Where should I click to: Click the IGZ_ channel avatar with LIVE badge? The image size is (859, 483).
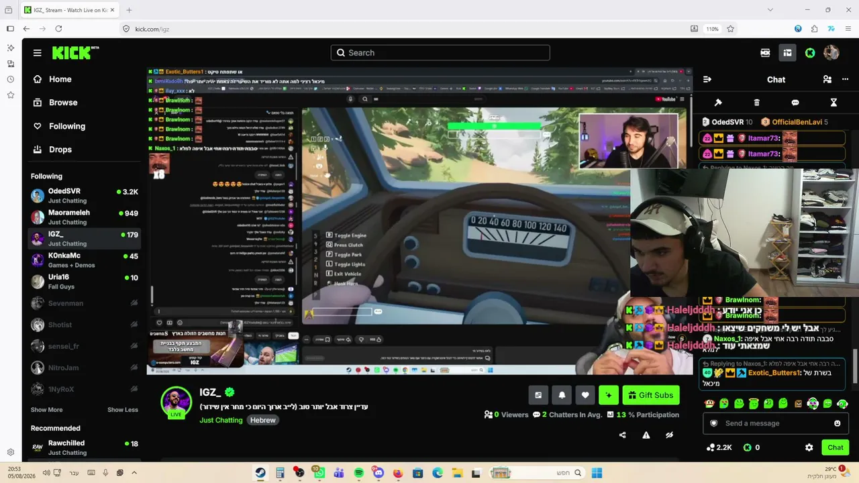coord(176,402)
